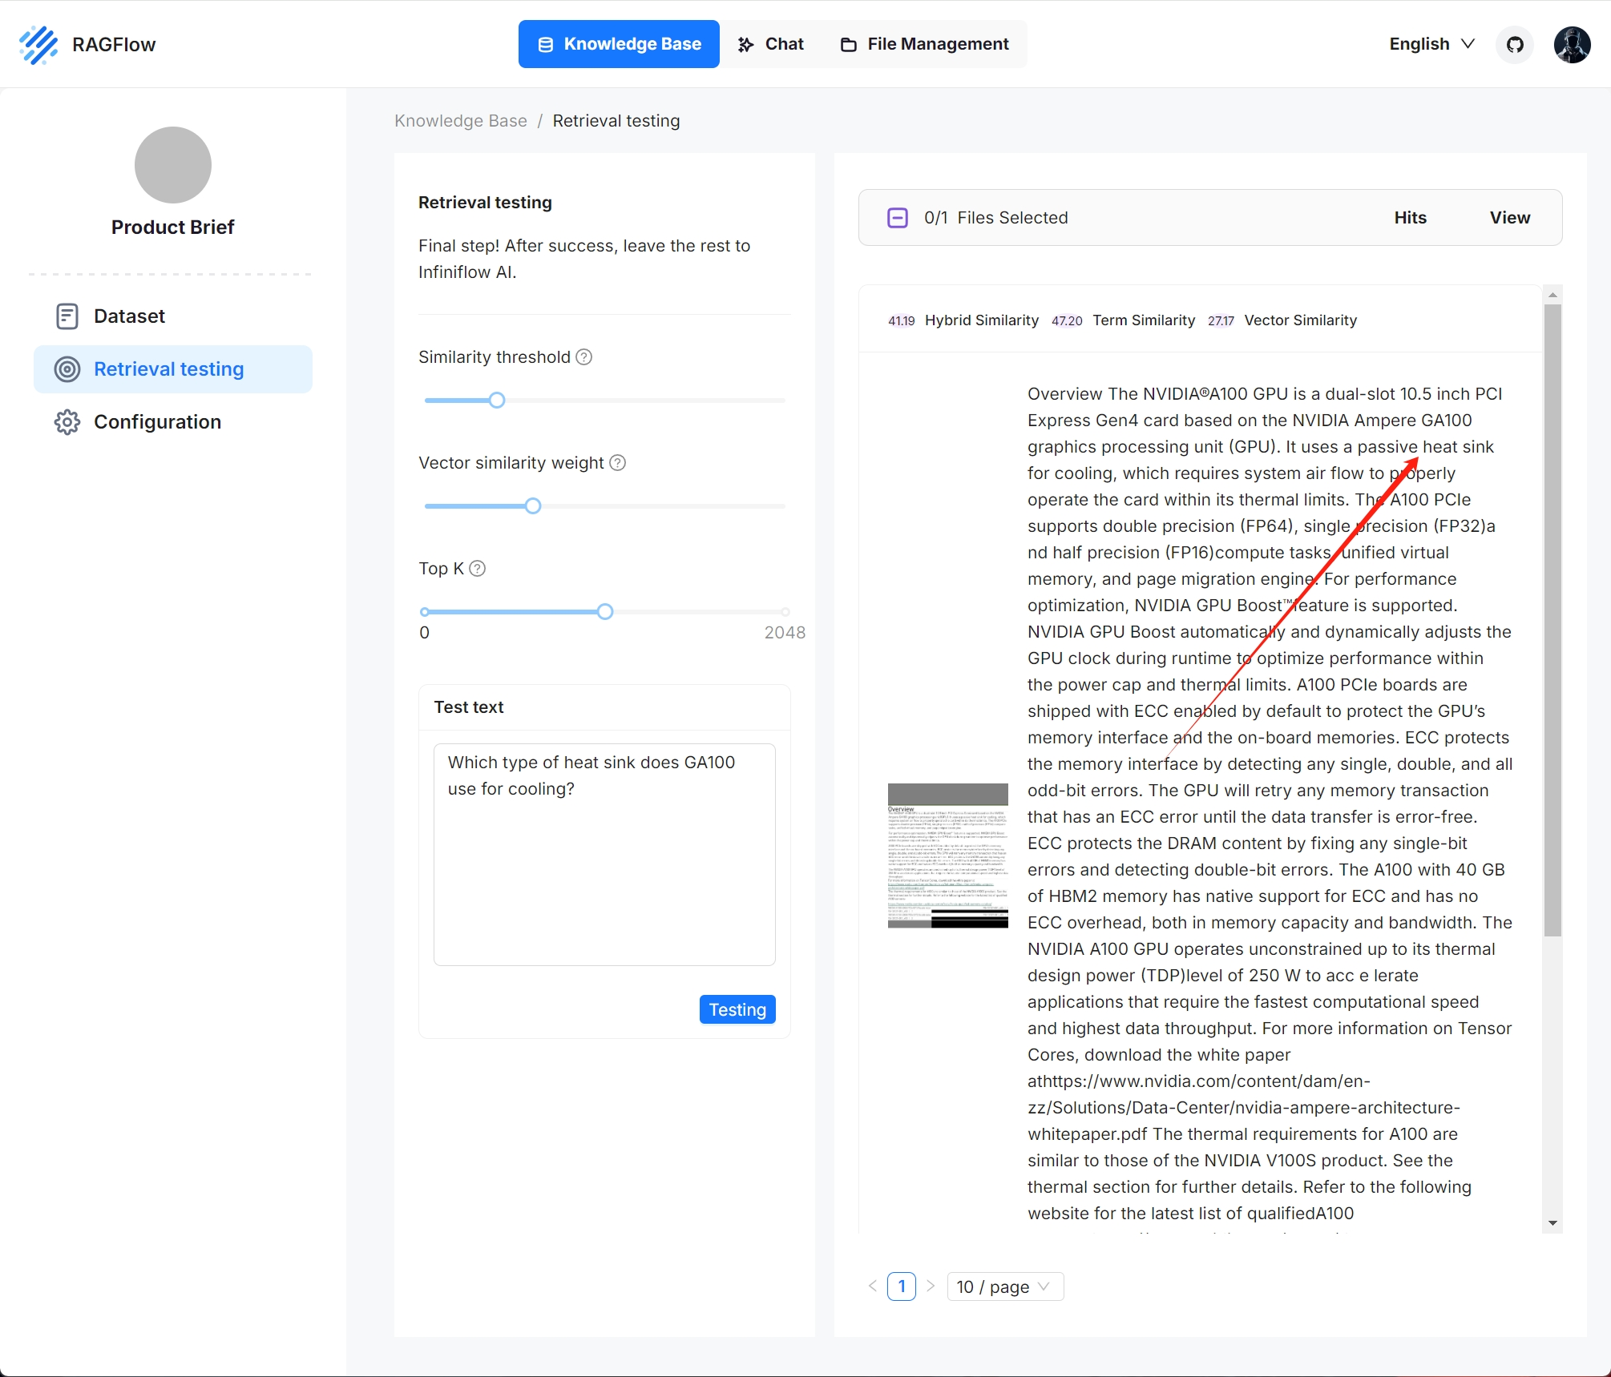Screen dimensions: 1611x1377
Task: Click the View button for file results
Action: point(1507,217)
